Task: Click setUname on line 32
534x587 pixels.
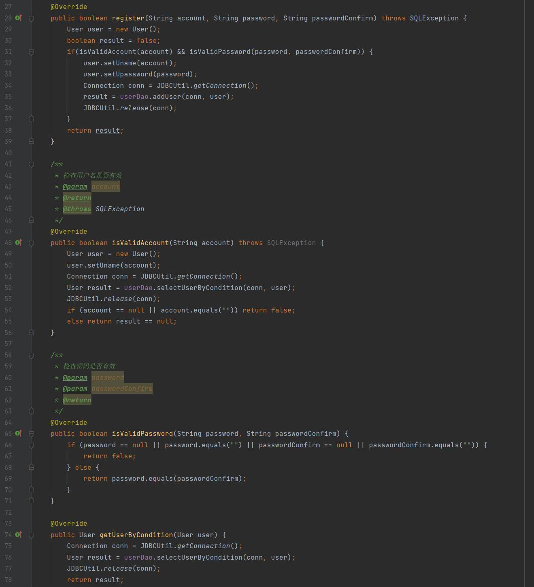Action: click(120, 63)
